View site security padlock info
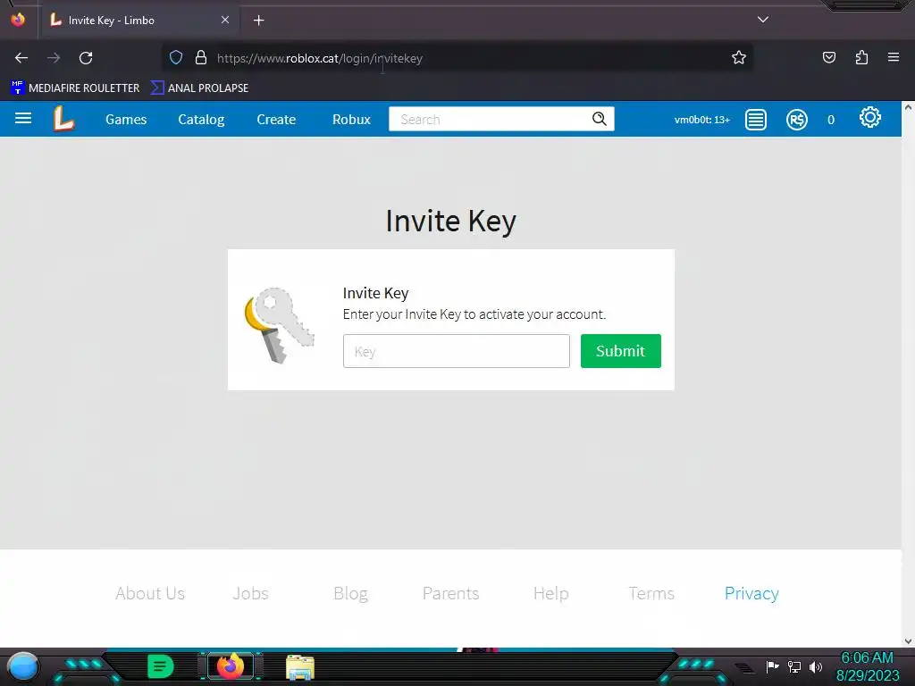This screenshot has height=686, width=915. point(201,58)
